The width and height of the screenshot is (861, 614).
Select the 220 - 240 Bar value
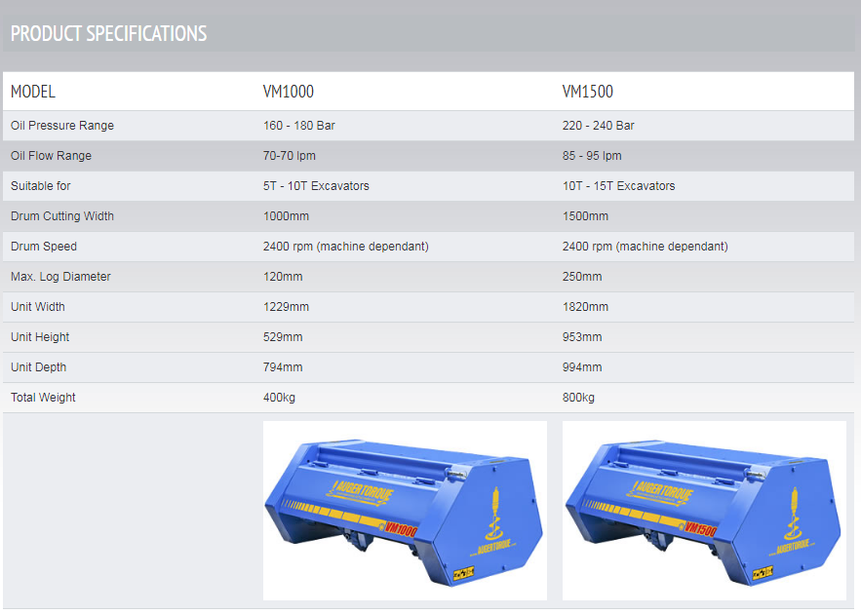click(x=598, y=126)
